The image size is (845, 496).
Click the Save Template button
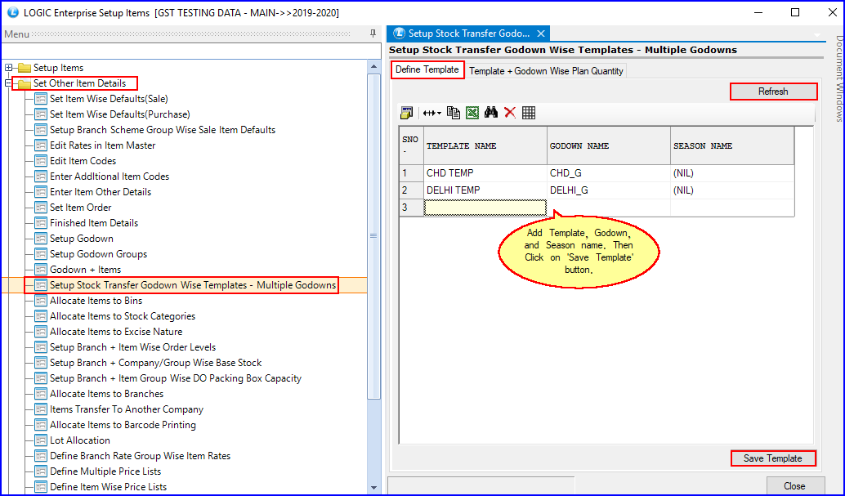pos(772,458)
